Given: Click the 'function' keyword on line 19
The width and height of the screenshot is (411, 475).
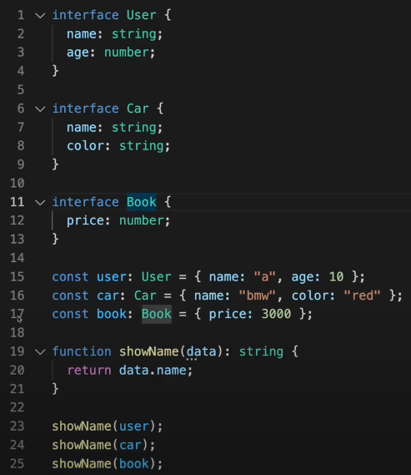Looking at the screenshot, I should point(82,351).
